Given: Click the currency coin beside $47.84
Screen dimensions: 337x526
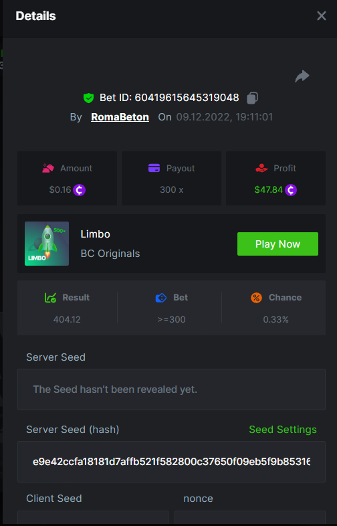Looking at the screenshot, I should pyautogui.click(x=291, y=190).
